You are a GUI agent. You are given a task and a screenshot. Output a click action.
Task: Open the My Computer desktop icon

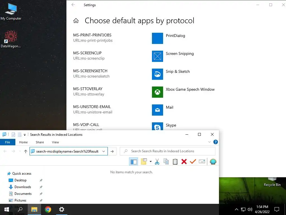[x=11, y=11]
